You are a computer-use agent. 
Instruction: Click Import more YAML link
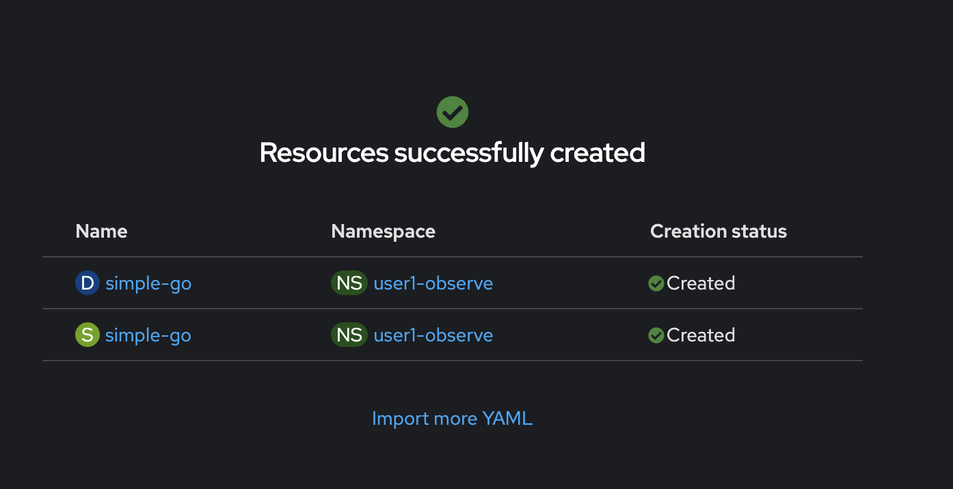pyautogui.click(x=452, y=418)
